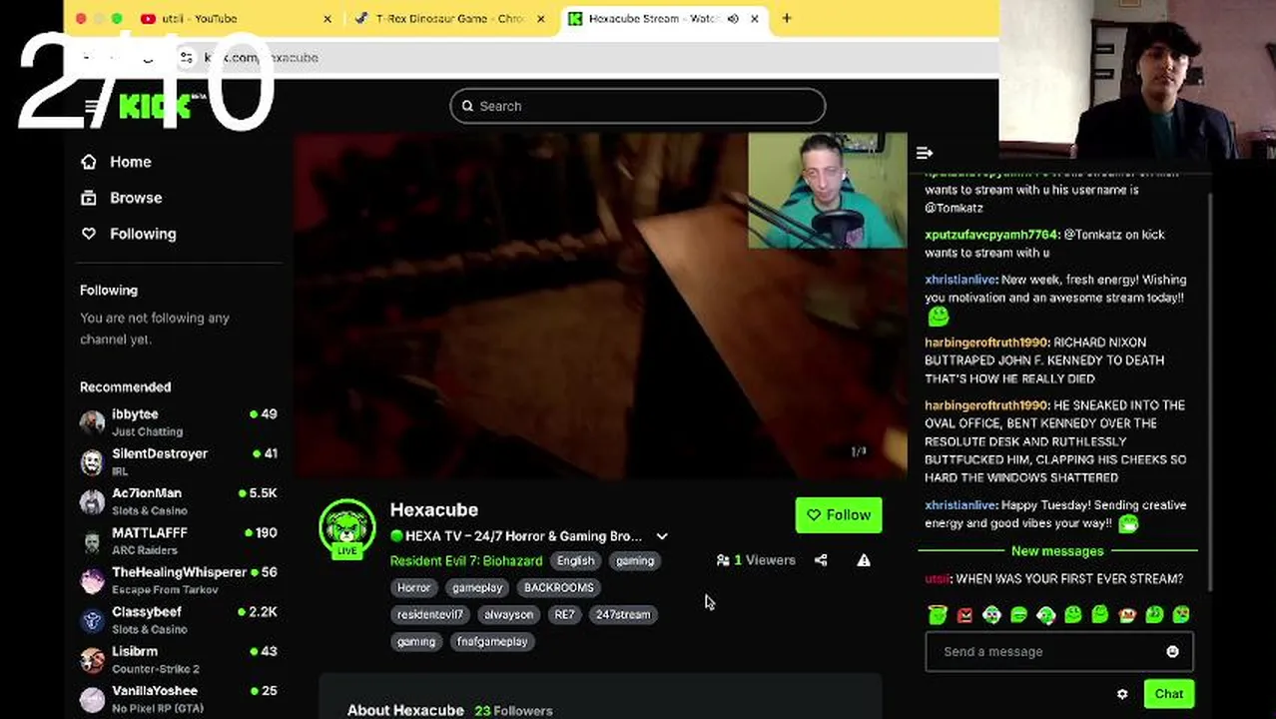Open MATTLAFFF recommended channel
Viewport: 1276px width, 719px height.
click(179, 541)
